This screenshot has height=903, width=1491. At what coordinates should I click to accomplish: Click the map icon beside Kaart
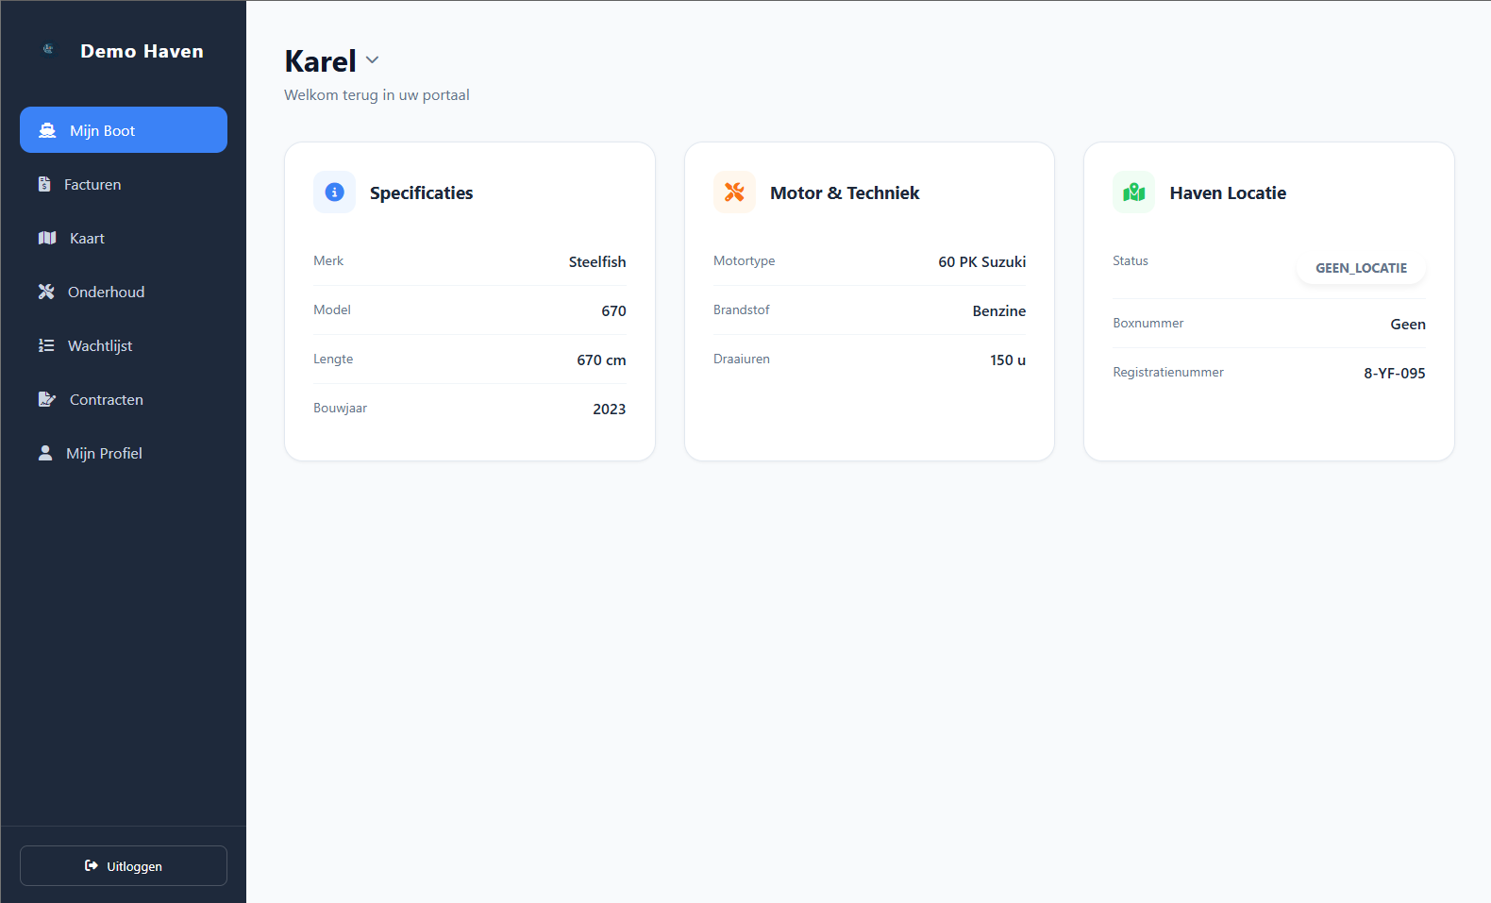point(47,238)
